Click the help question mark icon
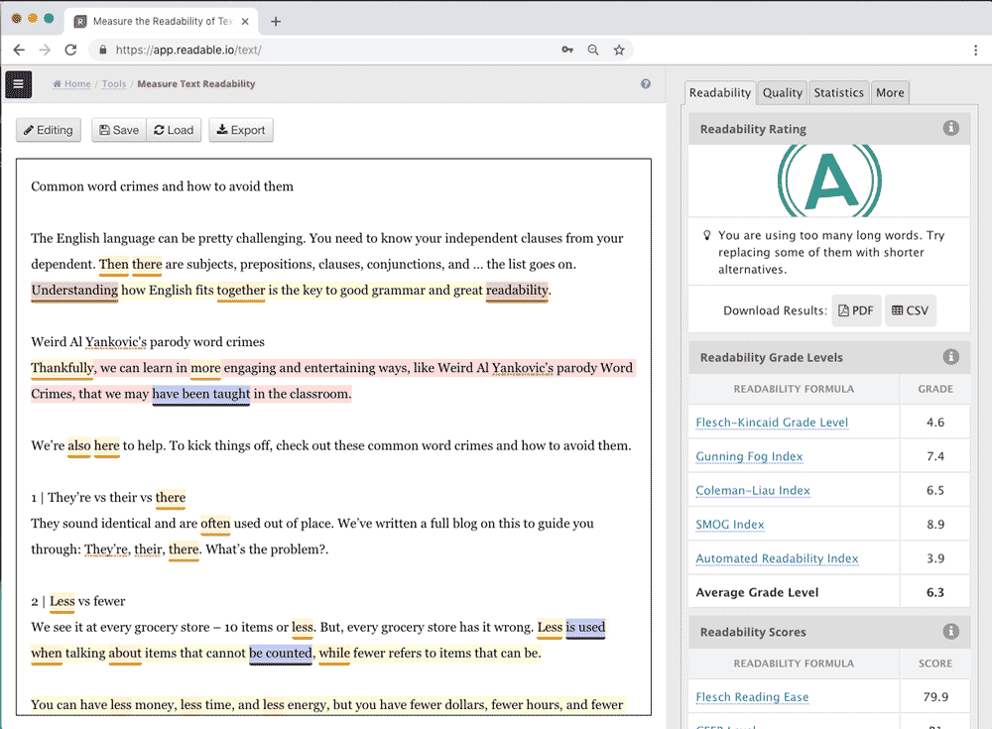 coord(646,83)
